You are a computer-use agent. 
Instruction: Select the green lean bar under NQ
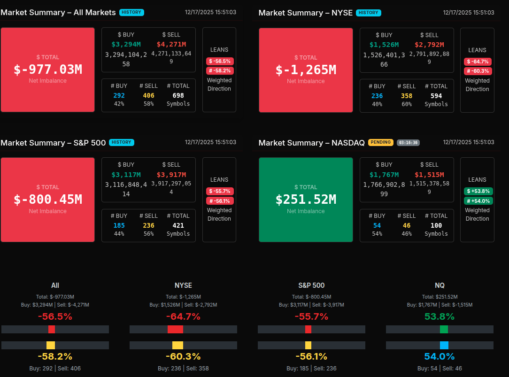(x=444, y=330)
